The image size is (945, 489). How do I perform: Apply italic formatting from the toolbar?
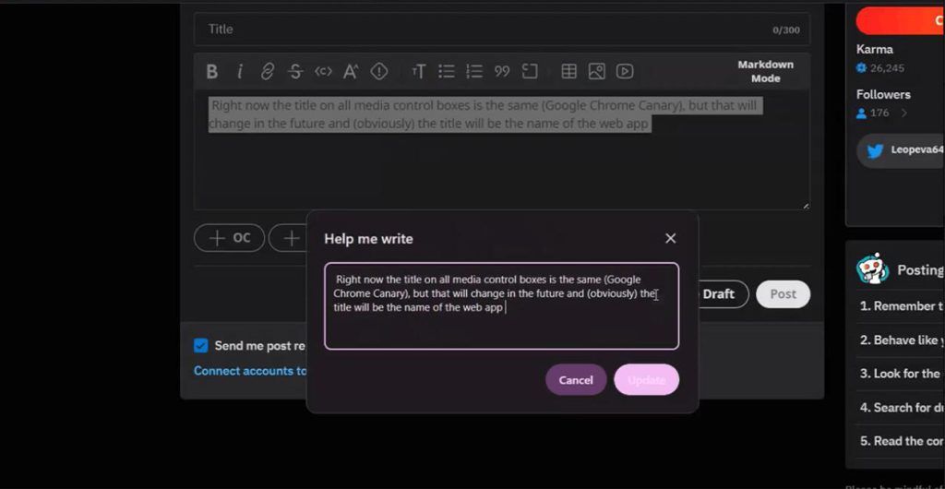pos(240,71)
